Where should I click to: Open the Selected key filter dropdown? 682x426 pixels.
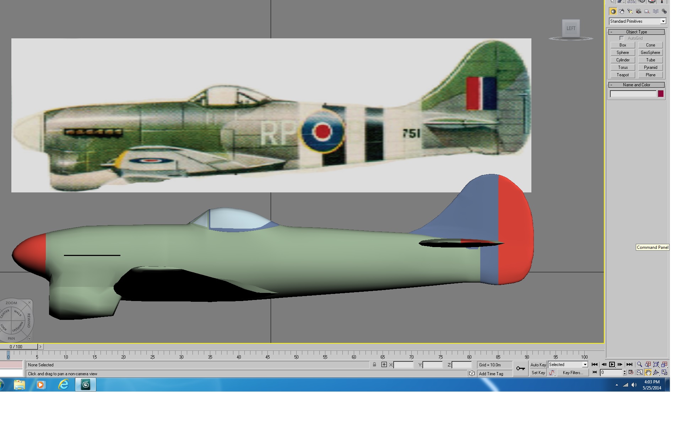tap(568, 365)
